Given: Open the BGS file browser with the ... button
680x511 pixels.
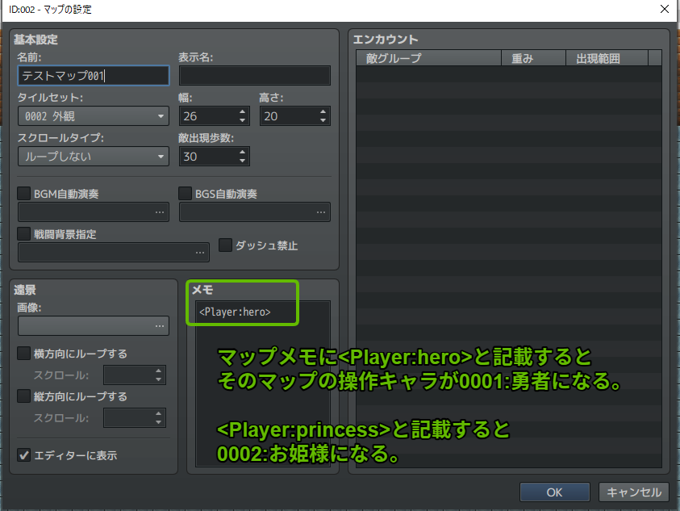Looking at the screenshot, I should point(321,212).
